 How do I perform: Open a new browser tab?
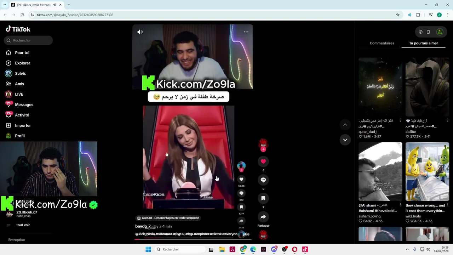click(x=69, y=5)
